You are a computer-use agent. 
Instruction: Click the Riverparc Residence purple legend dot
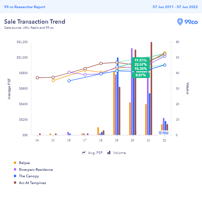[15, 169]
